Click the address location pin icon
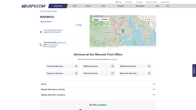The image size is (196, 110). click(41, 32)
